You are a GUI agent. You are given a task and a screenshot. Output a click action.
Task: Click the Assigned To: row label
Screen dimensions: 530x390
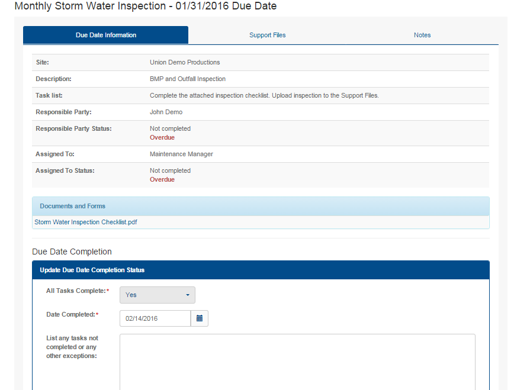click(55, 154)
